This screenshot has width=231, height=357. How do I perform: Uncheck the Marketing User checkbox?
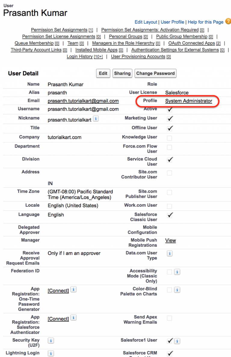pos(170,118)
